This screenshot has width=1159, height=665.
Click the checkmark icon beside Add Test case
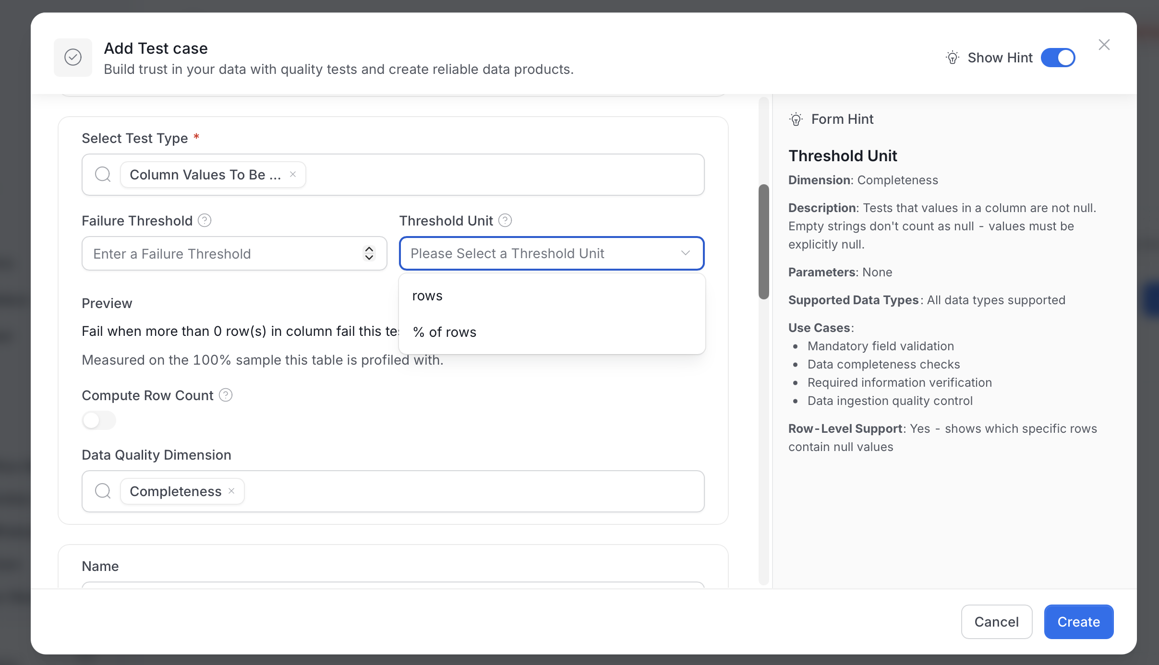[x=73, y=58]
